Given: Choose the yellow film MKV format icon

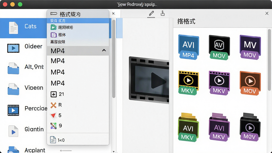Looking at the screenshot, I should click(188, 83).
